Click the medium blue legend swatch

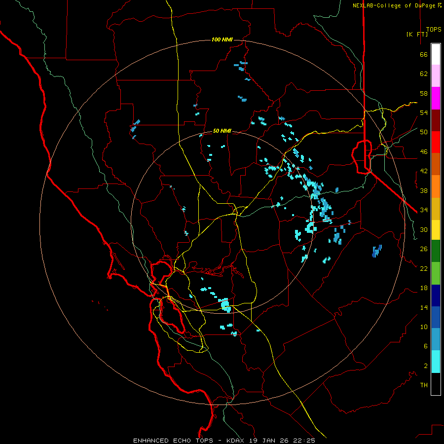[436, 317]
